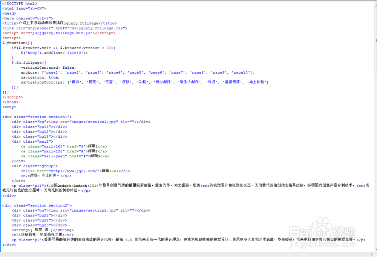Click the 'section section1' div line

[37, 117]
